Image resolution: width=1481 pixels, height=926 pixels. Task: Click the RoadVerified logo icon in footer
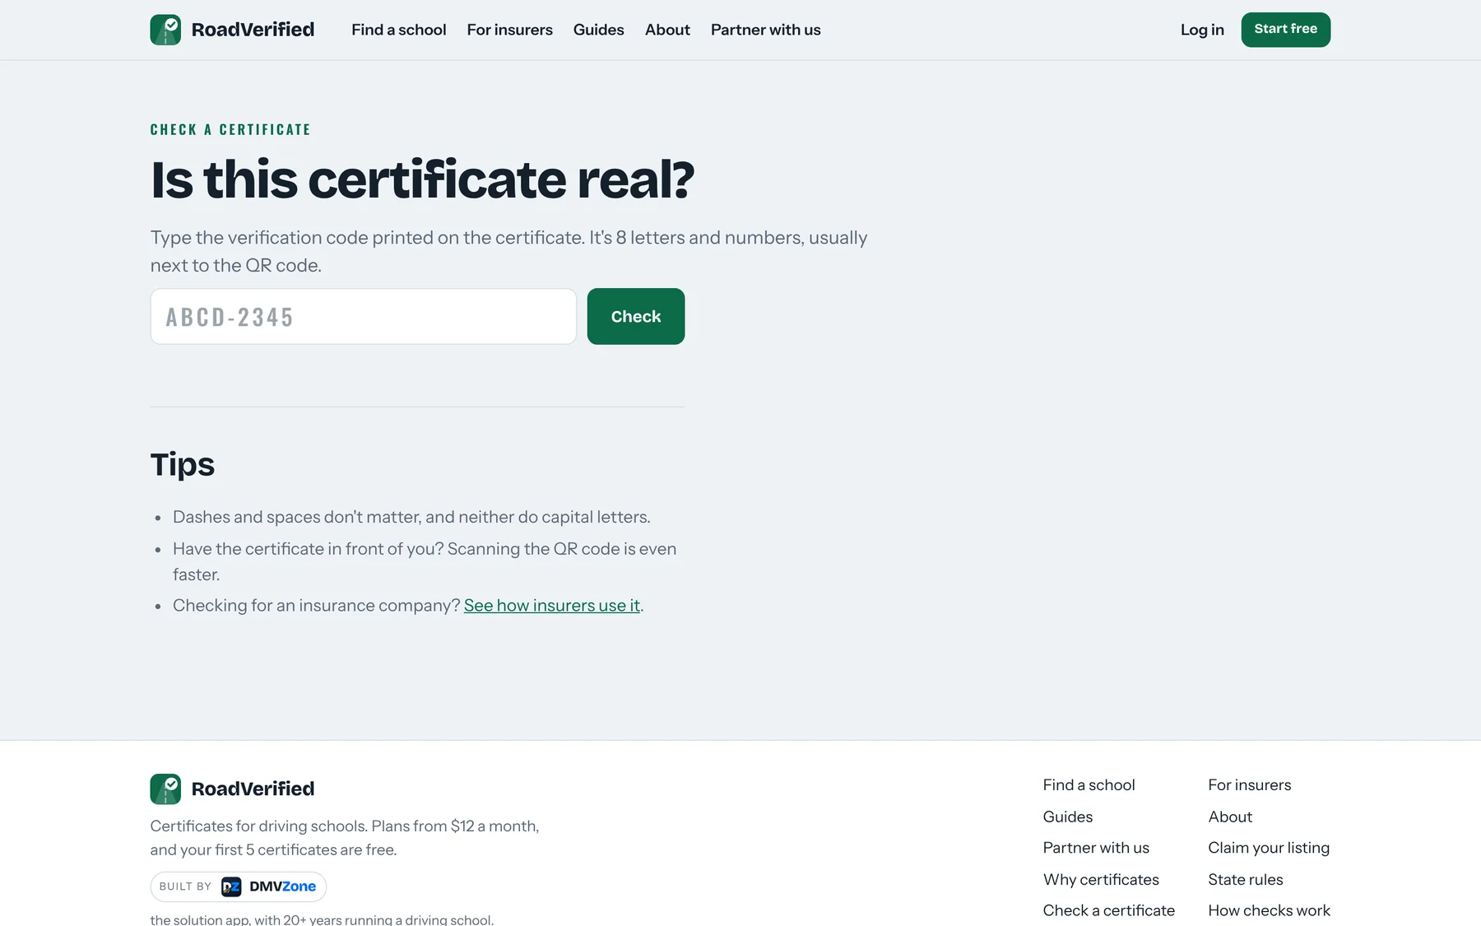coord(165,789)
